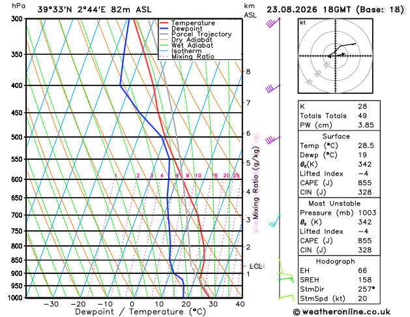Click the 850 hPa pressure level label

click(x=18, y=260)
